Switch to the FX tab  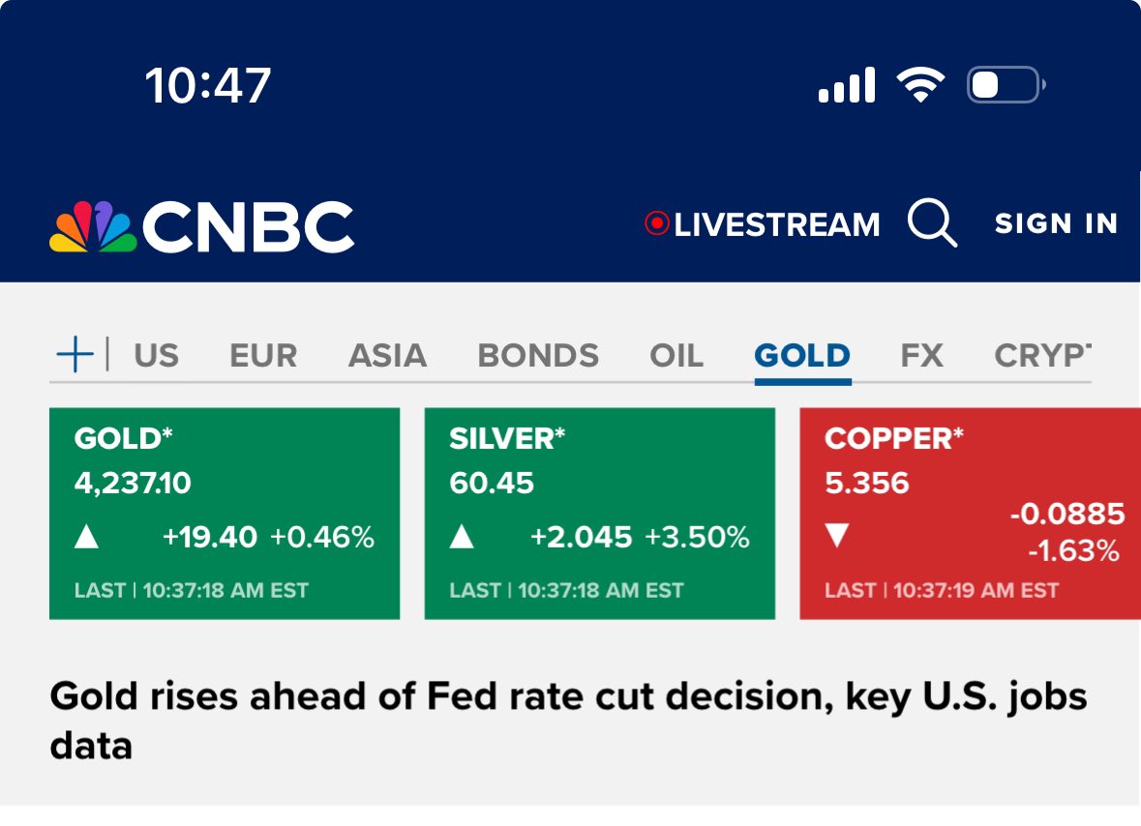(x=921, y=356)
